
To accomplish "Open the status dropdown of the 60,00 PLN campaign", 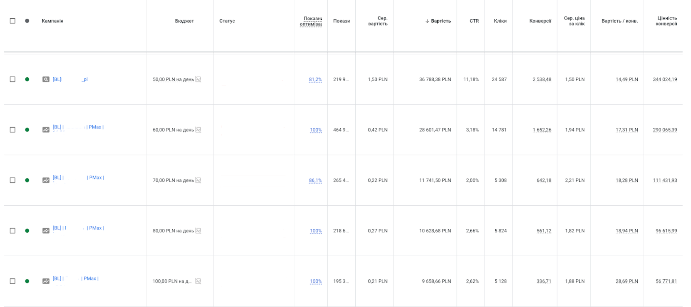I will pyautogui.click(x=27, y=130).
